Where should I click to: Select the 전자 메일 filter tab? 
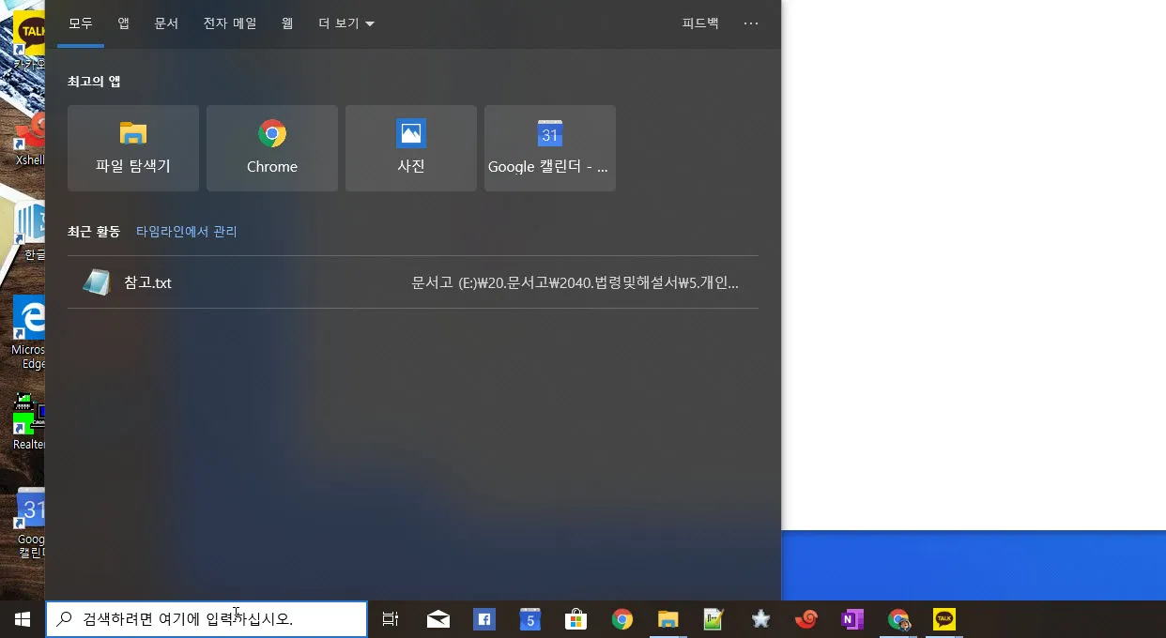(x=230, y=23)
